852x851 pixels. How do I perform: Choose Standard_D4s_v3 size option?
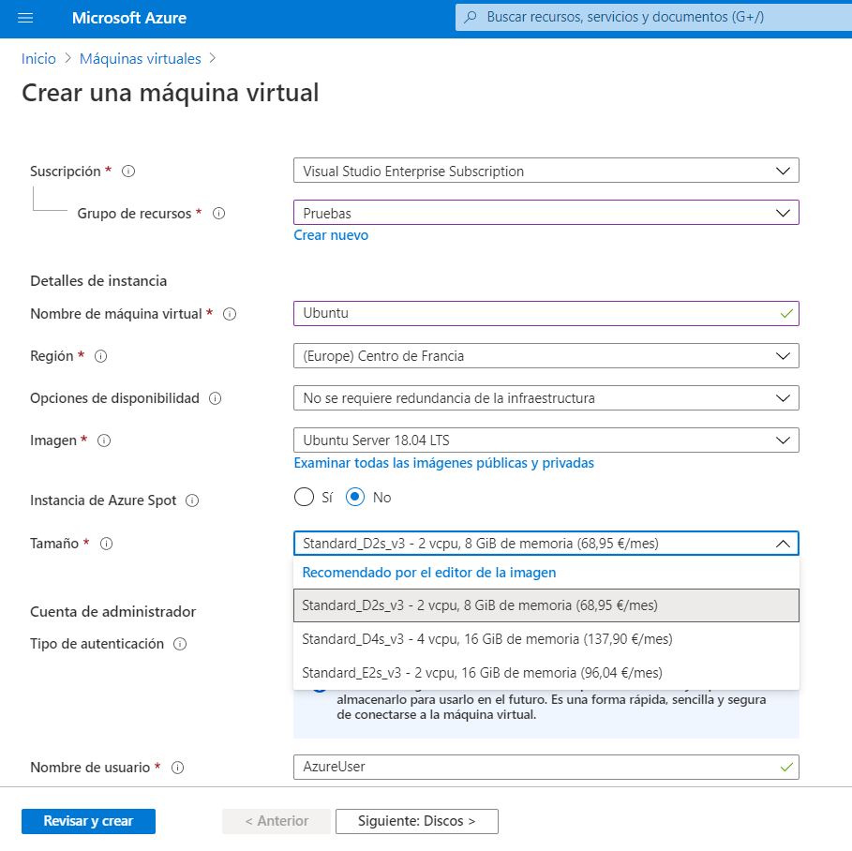tap(546, 639)
